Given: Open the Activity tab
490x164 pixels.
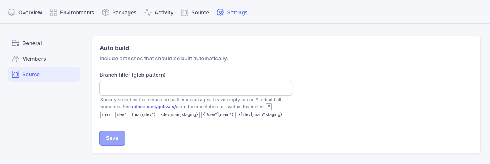Looking at the screenshot, I should [159, 12].
